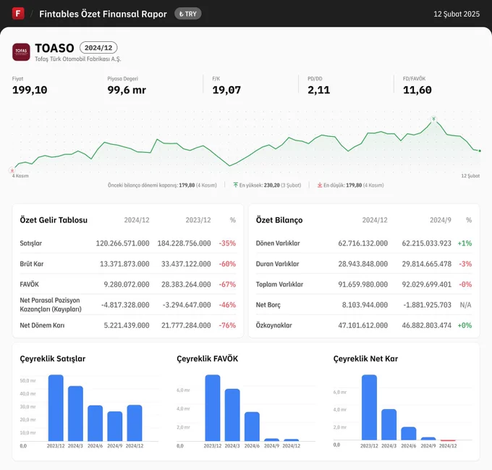Click the 2024/12 period badge
This screenshot has width=492, height=470.
coord(98,48)
